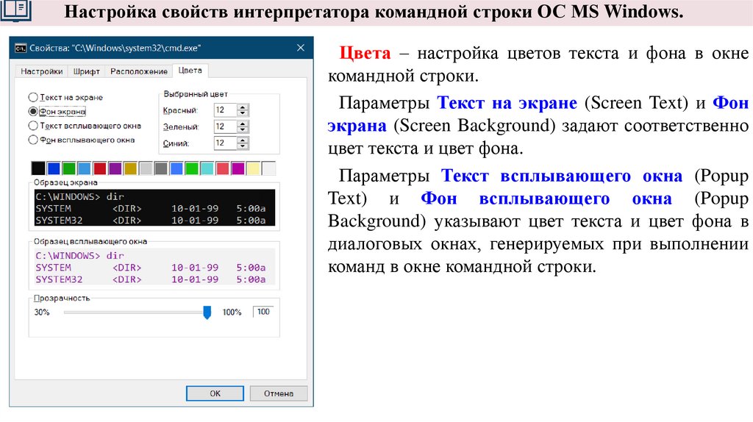Viewport: 753px width, 422px height.
Task: Go to the Расположение tab
Action: (139, 71)
